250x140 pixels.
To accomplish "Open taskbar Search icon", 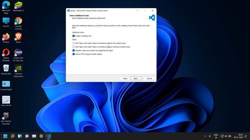I will tap(12, 136).
